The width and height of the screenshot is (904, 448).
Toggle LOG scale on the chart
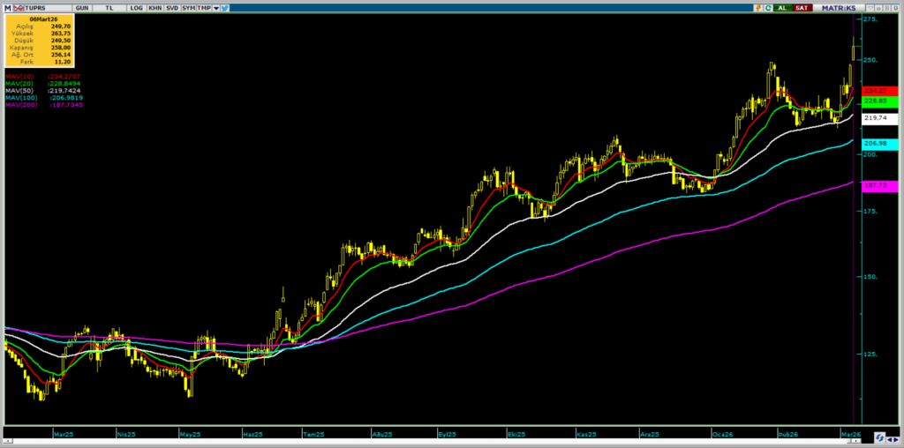pyautogui.click(x=136, y=7)
